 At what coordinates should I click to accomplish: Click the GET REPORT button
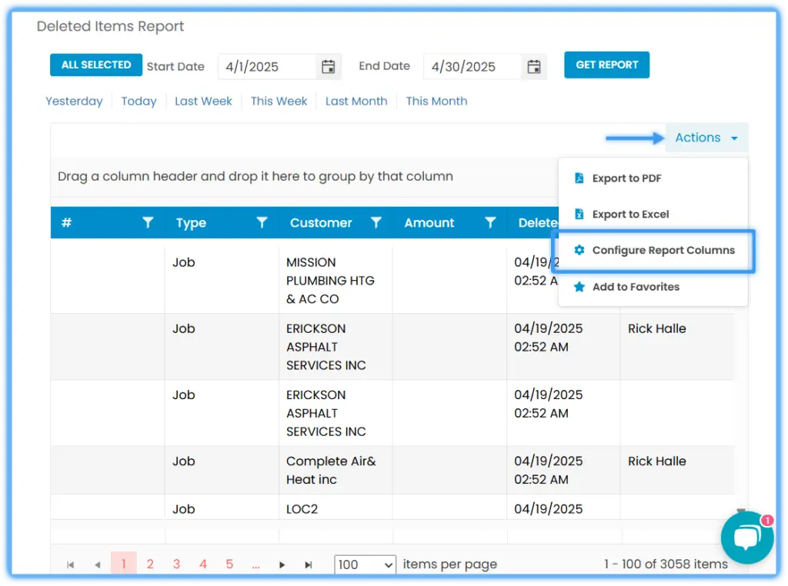tap(606, 65)
